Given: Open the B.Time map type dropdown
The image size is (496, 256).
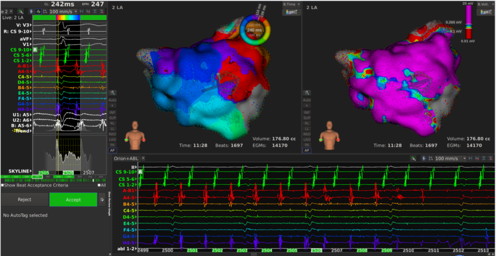Looking at the screenshot, I should (x=291, y=4).
